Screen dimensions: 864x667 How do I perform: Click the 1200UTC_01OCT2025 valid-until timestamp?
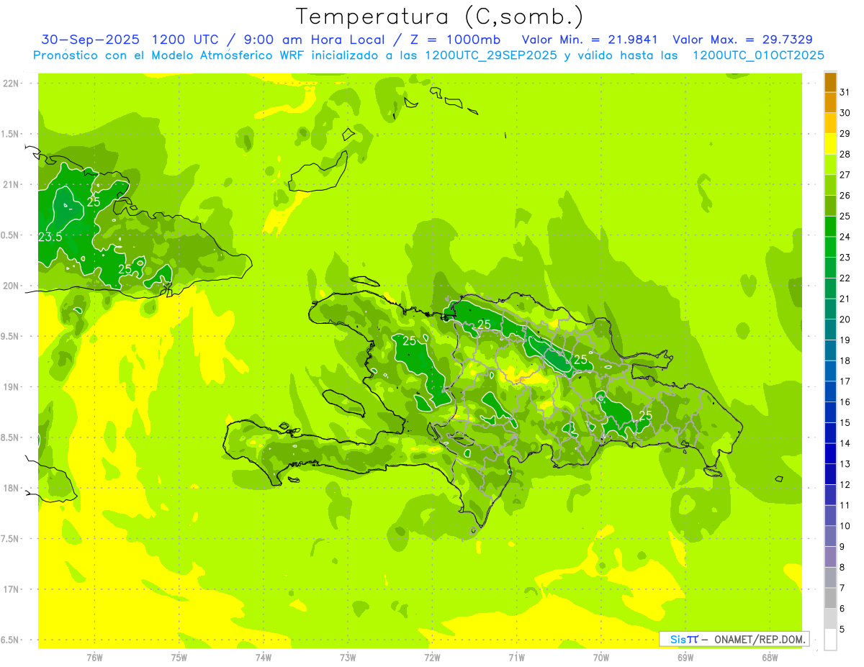point(758,55)
